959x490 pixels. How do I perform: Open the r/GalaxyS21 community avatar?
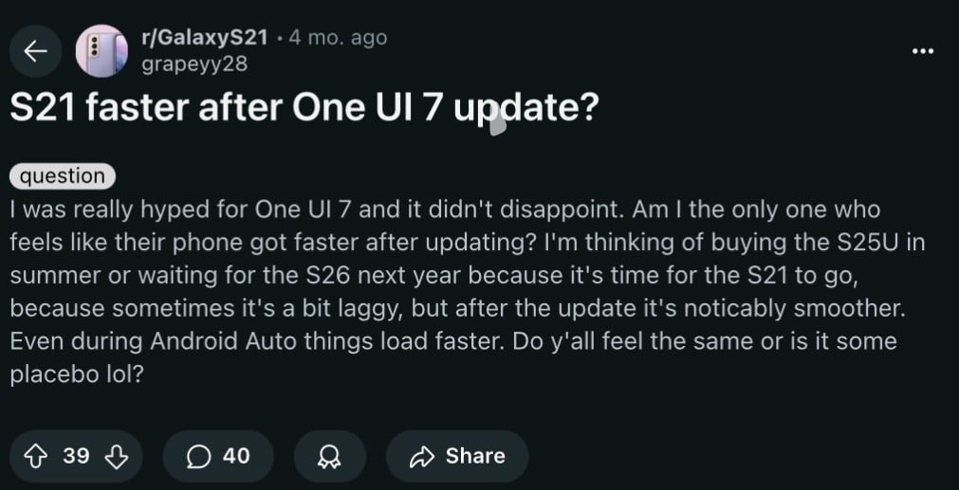pos(101,51)
